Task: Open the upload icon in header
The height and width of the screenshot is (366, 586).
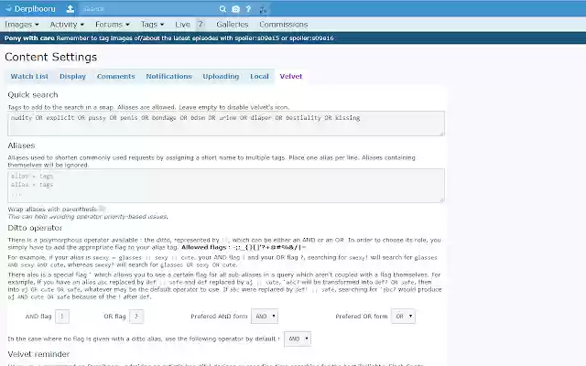Action: [71, 8]
